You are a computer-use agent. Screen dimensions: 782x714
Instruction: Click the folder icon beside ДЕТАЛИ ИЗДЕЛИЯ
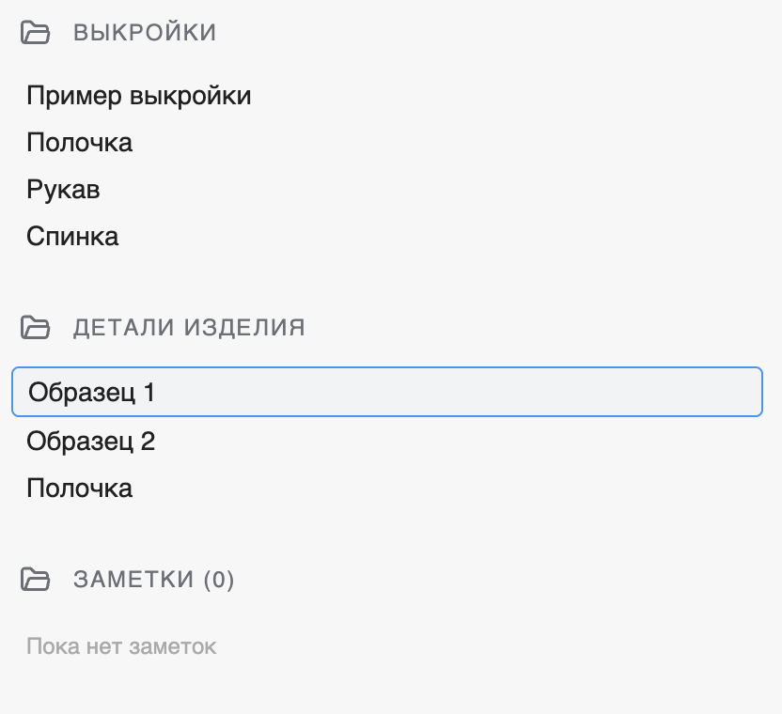pyautogui.click(x=36, y=327)
